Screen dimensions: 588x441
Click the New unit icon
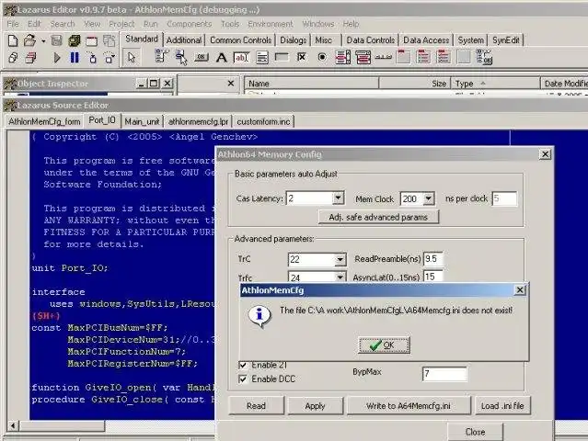[x=13, y=40]
